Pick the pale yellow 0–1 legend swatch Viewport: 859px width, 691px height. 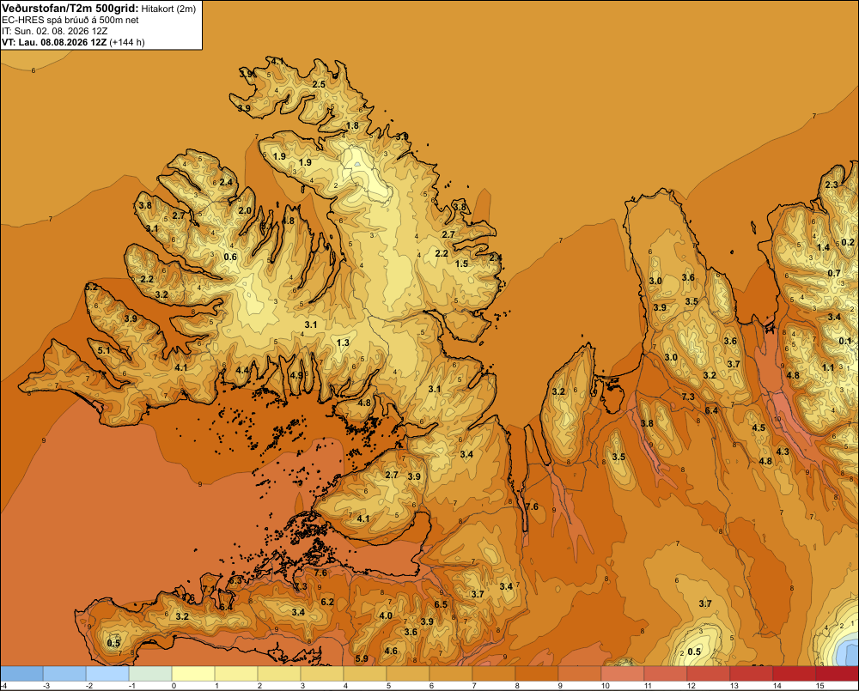pyautogui.click(x=193, y=674)
